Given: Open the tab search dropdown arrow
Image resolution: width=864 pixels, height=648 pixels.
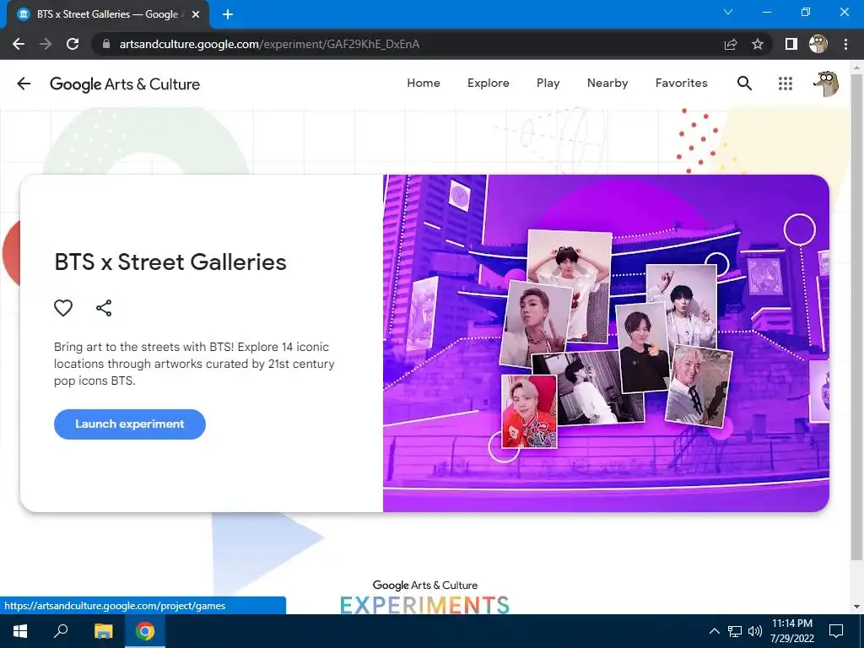Looking at the screenshot, I should [x=728, y=12].
